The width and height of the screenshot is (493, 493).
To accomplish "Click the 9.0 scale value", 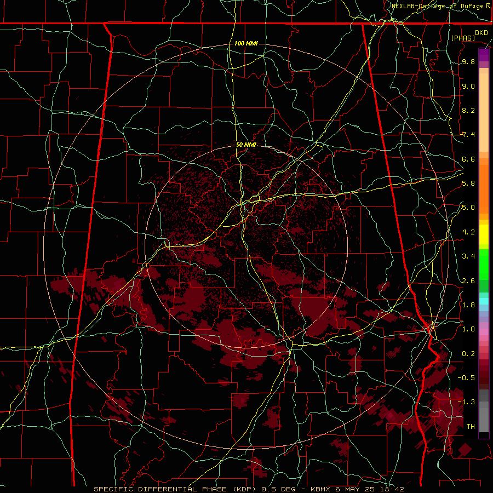I will (468, 86).
